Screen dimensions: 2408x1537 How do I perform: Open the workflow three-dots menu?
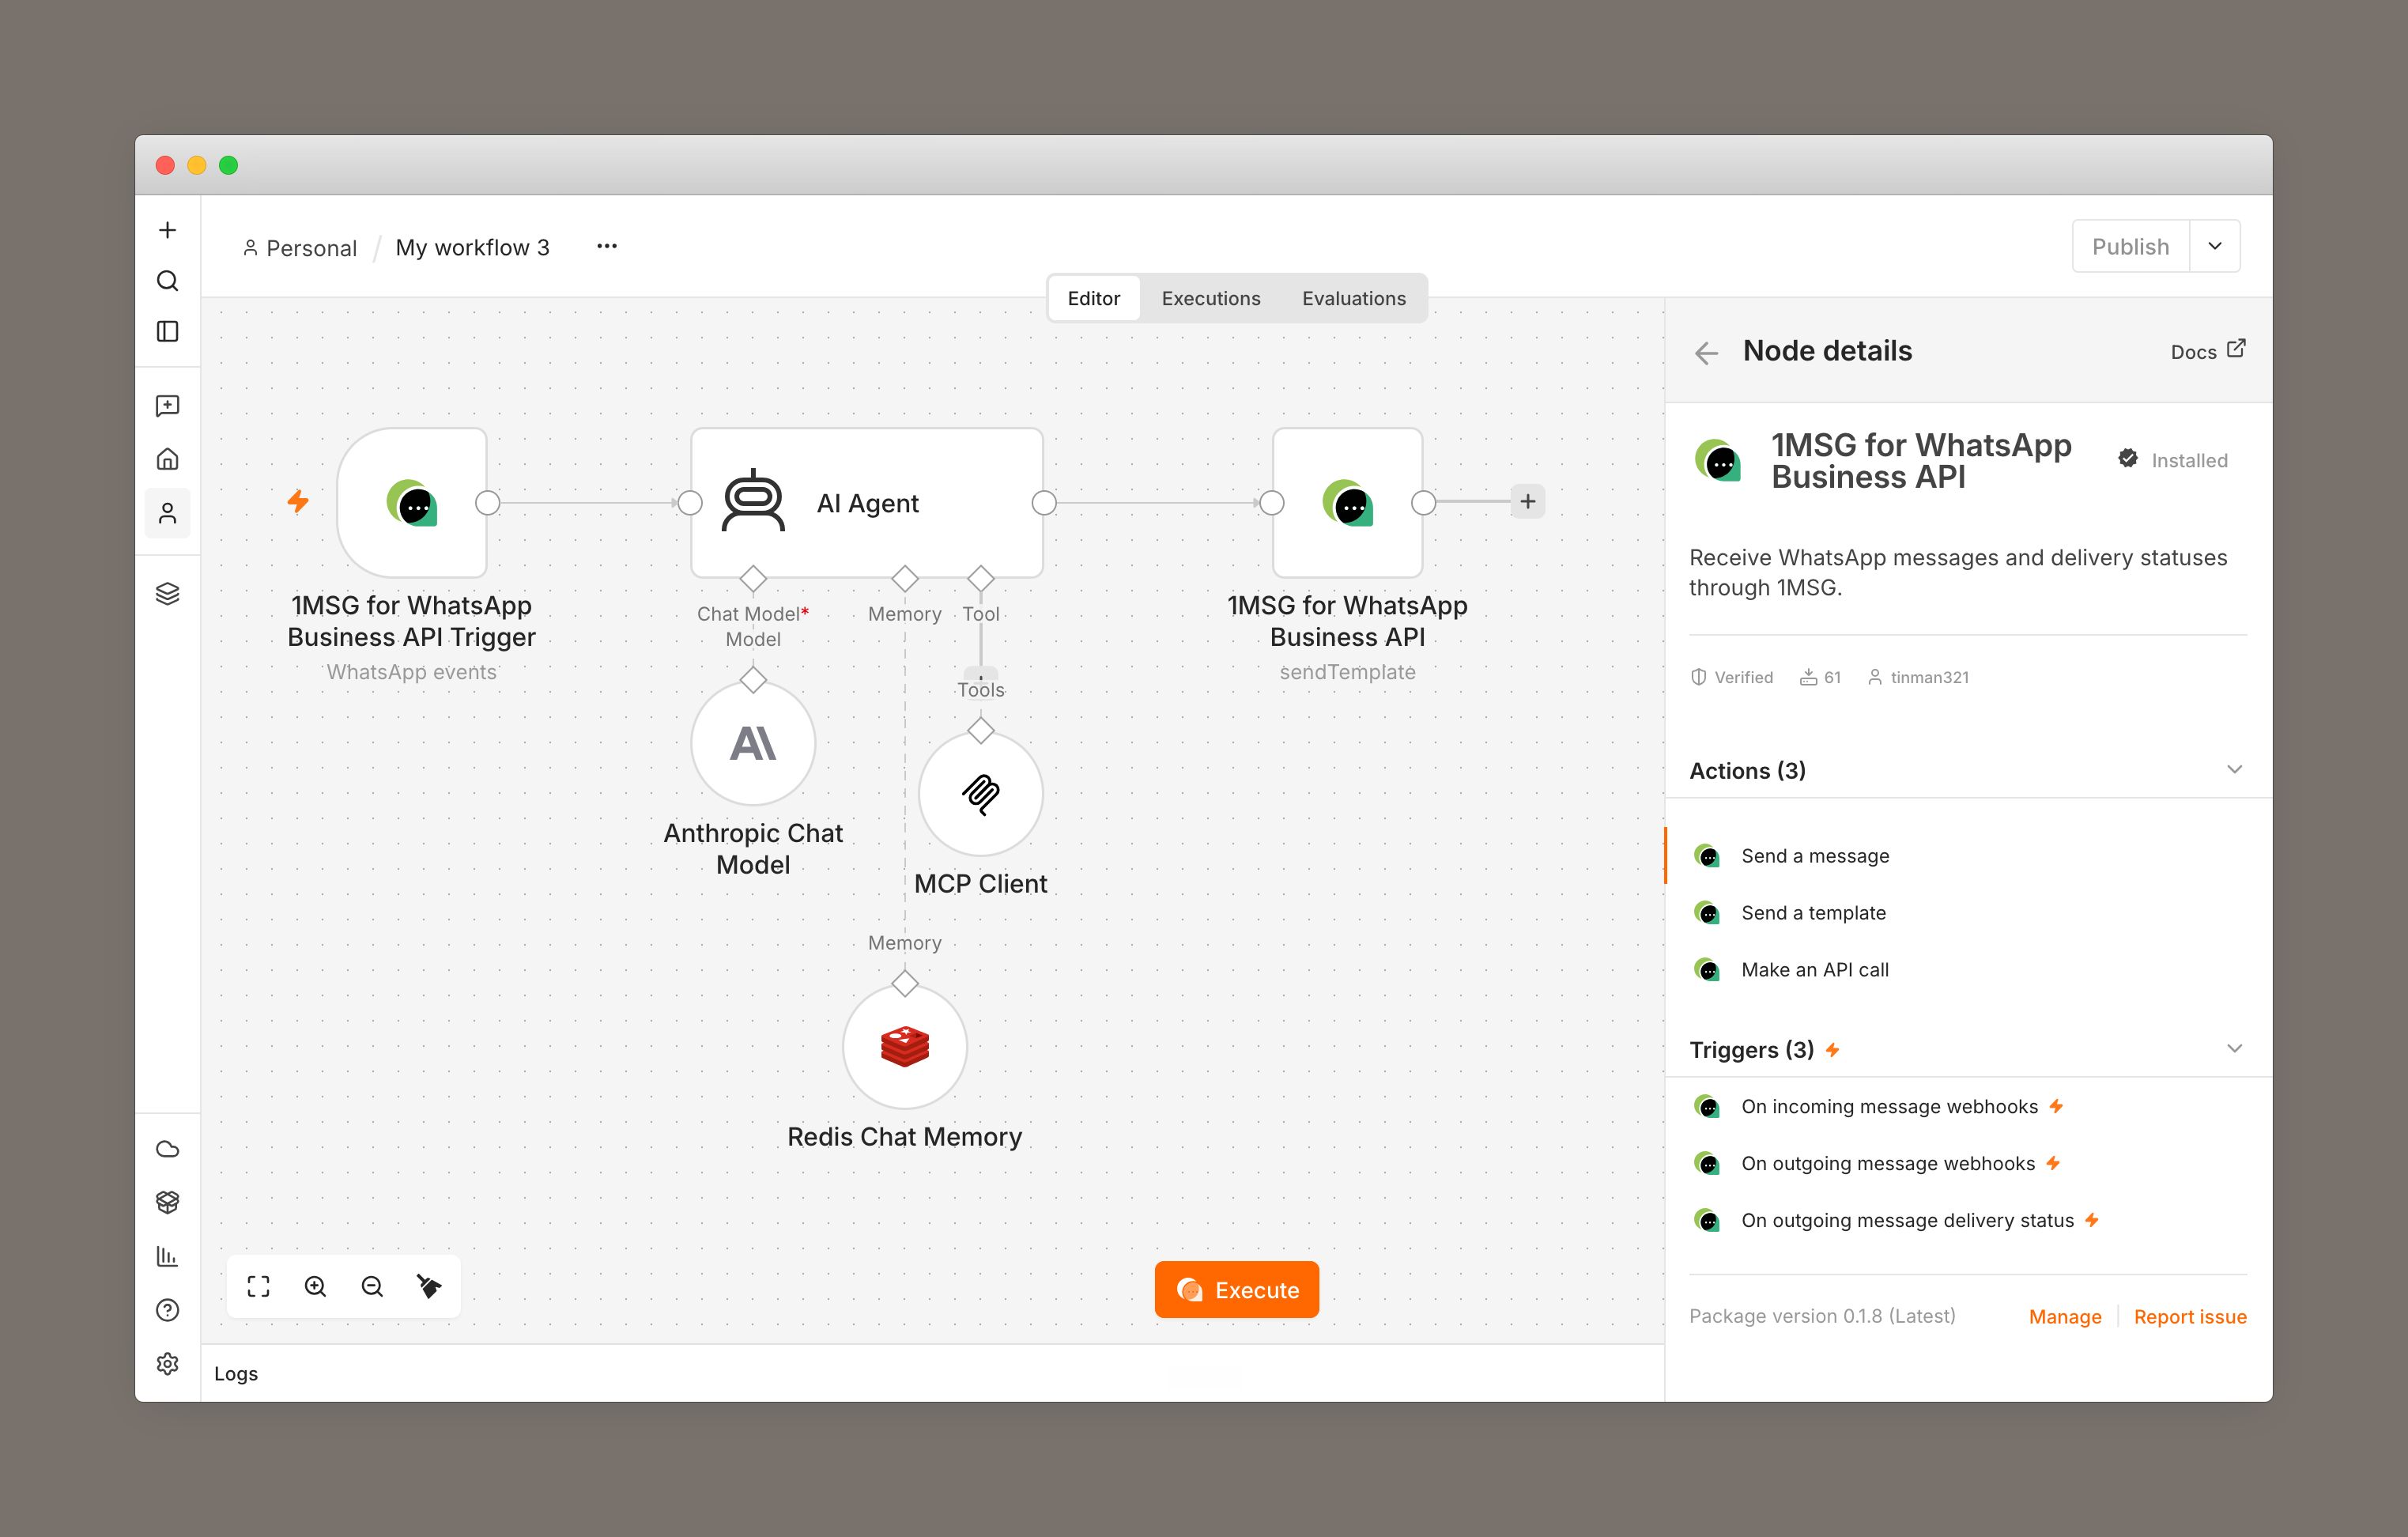click(x=607, y=246)
